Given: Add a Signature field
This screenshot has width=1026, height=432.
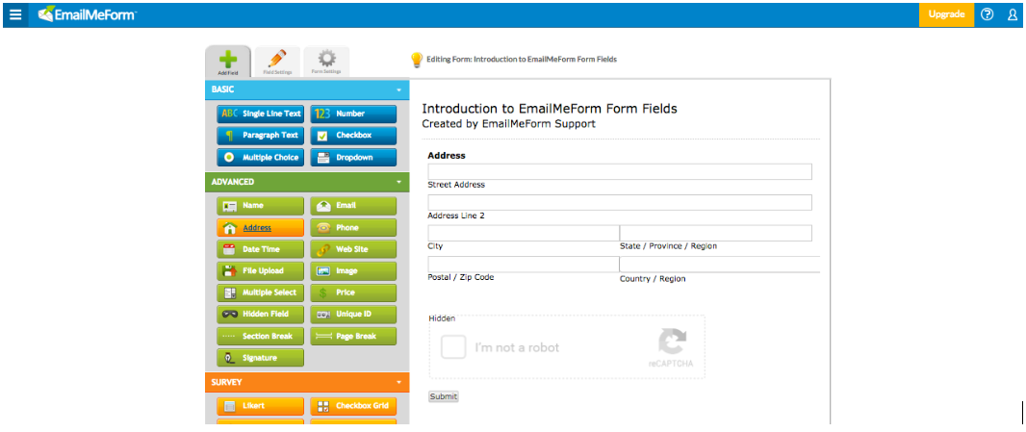Looking at the screenshot, I should [261, 358].
